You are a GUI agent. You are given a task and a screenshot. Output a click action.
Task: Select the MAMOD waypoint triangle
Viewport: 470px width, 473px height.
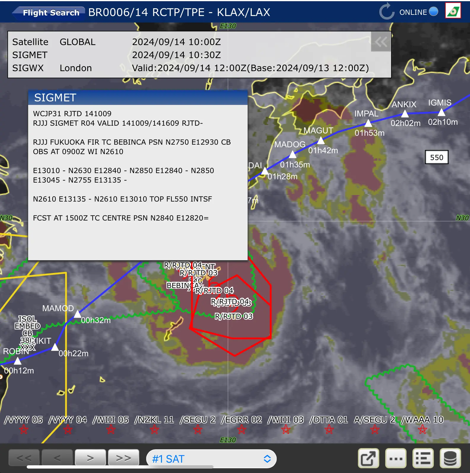[77, 314]
